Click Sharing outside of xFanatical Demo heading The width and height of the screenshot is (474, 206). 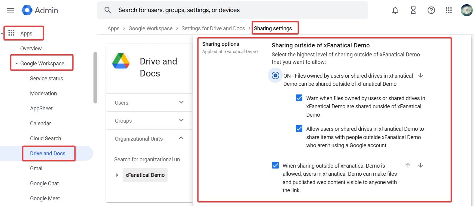click(x=321, y=45)
